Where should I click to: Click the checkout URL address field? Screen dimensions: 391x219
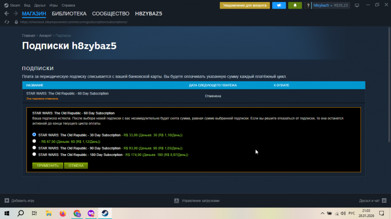(73, 22)
